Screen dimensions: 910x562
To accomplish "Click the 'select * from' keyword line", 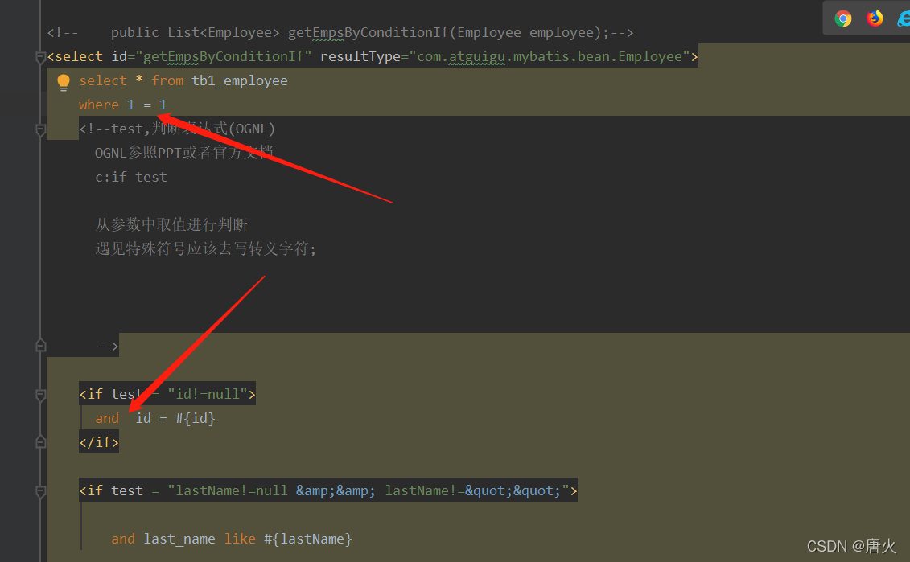I will point(131,80).
